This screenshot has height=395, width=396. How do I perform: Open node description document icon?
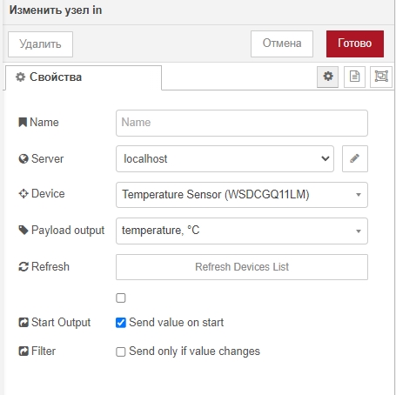point(354,77)
